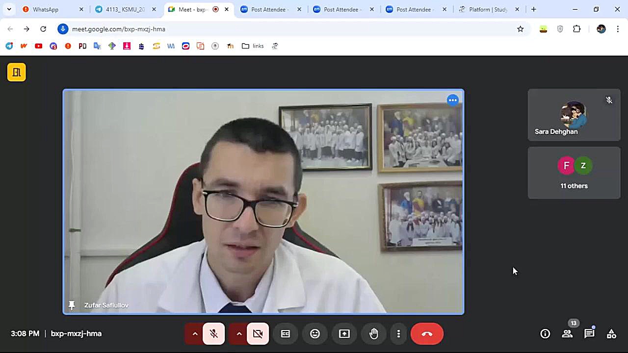Screen dimensions: 628x353
Task: Open more options in the call controls
Action: pos(398,334)
